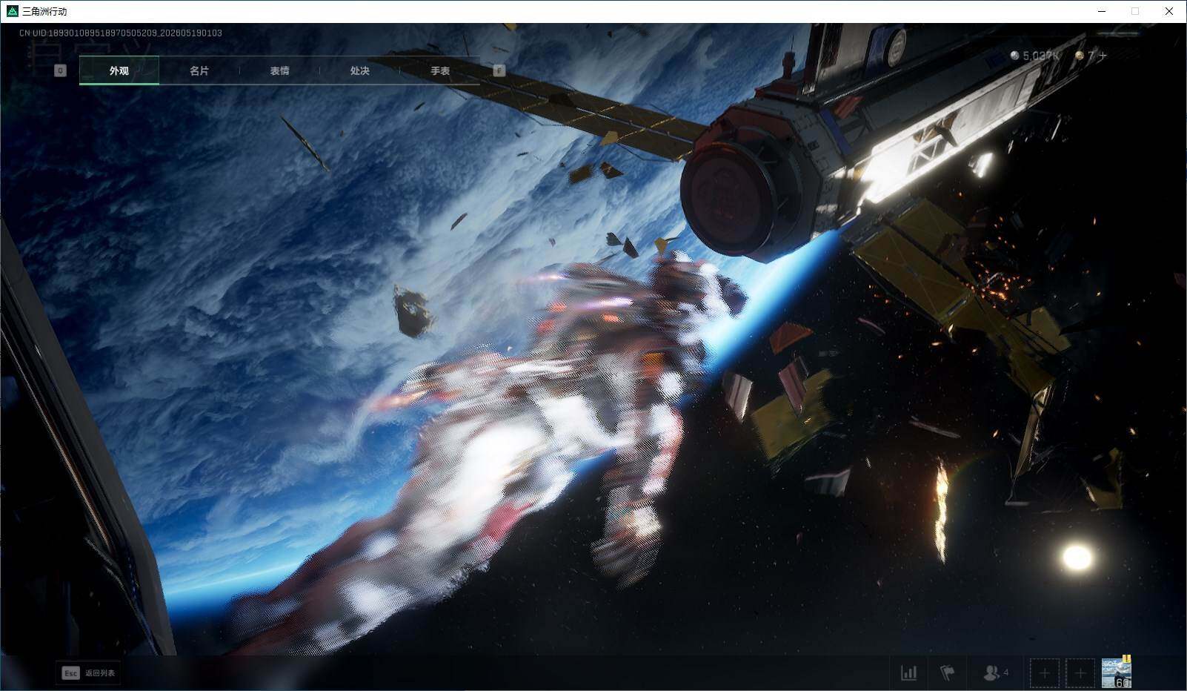
Task: Open the friends icon showing 4
Action: pos(995,673)
